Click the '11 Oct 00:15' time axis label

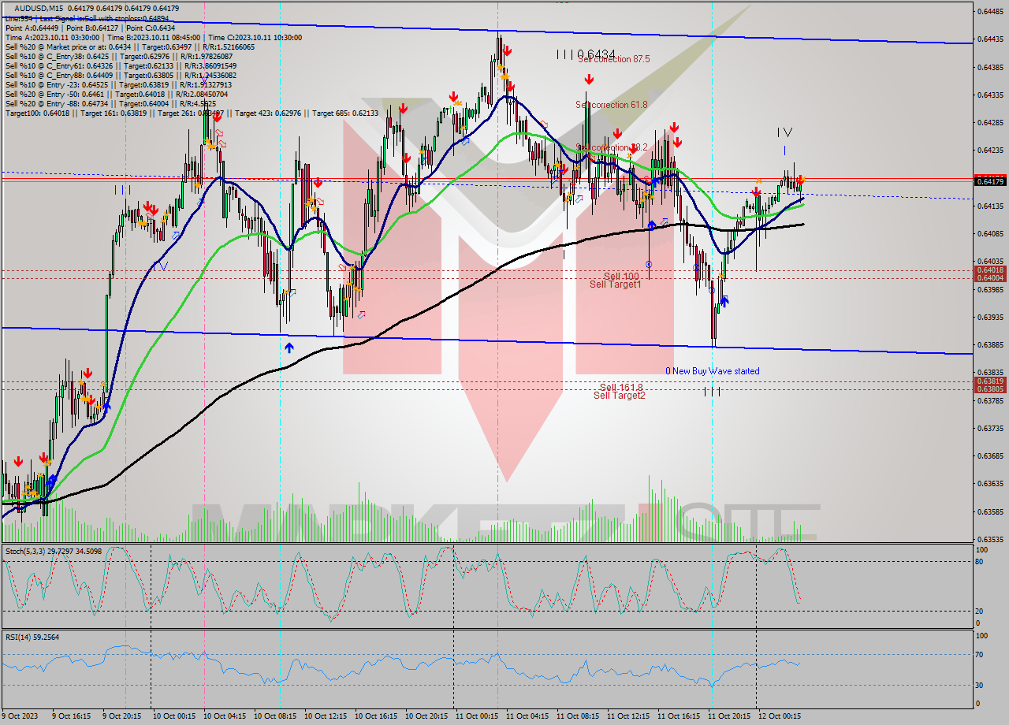coord(476,716)
